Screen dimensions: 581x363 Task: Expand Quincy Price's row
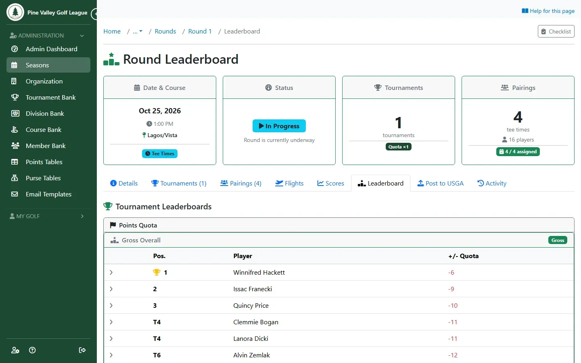coord(111,306)
